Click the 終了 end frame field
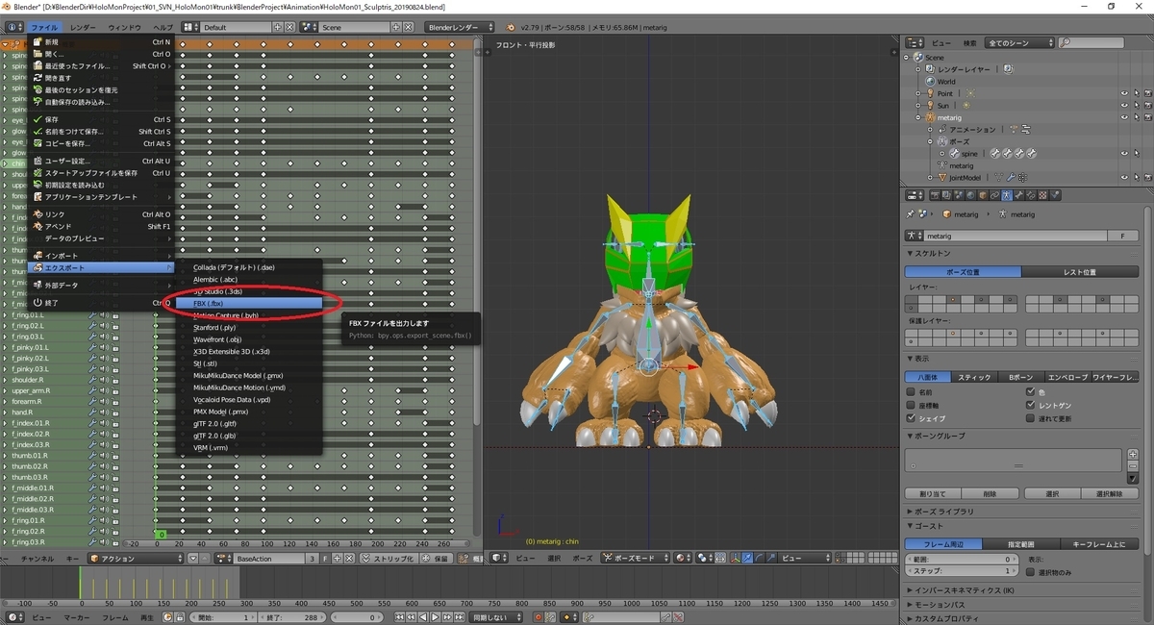Image resolution: width=1154 pixels, height=625 pixels. (292, 616)
